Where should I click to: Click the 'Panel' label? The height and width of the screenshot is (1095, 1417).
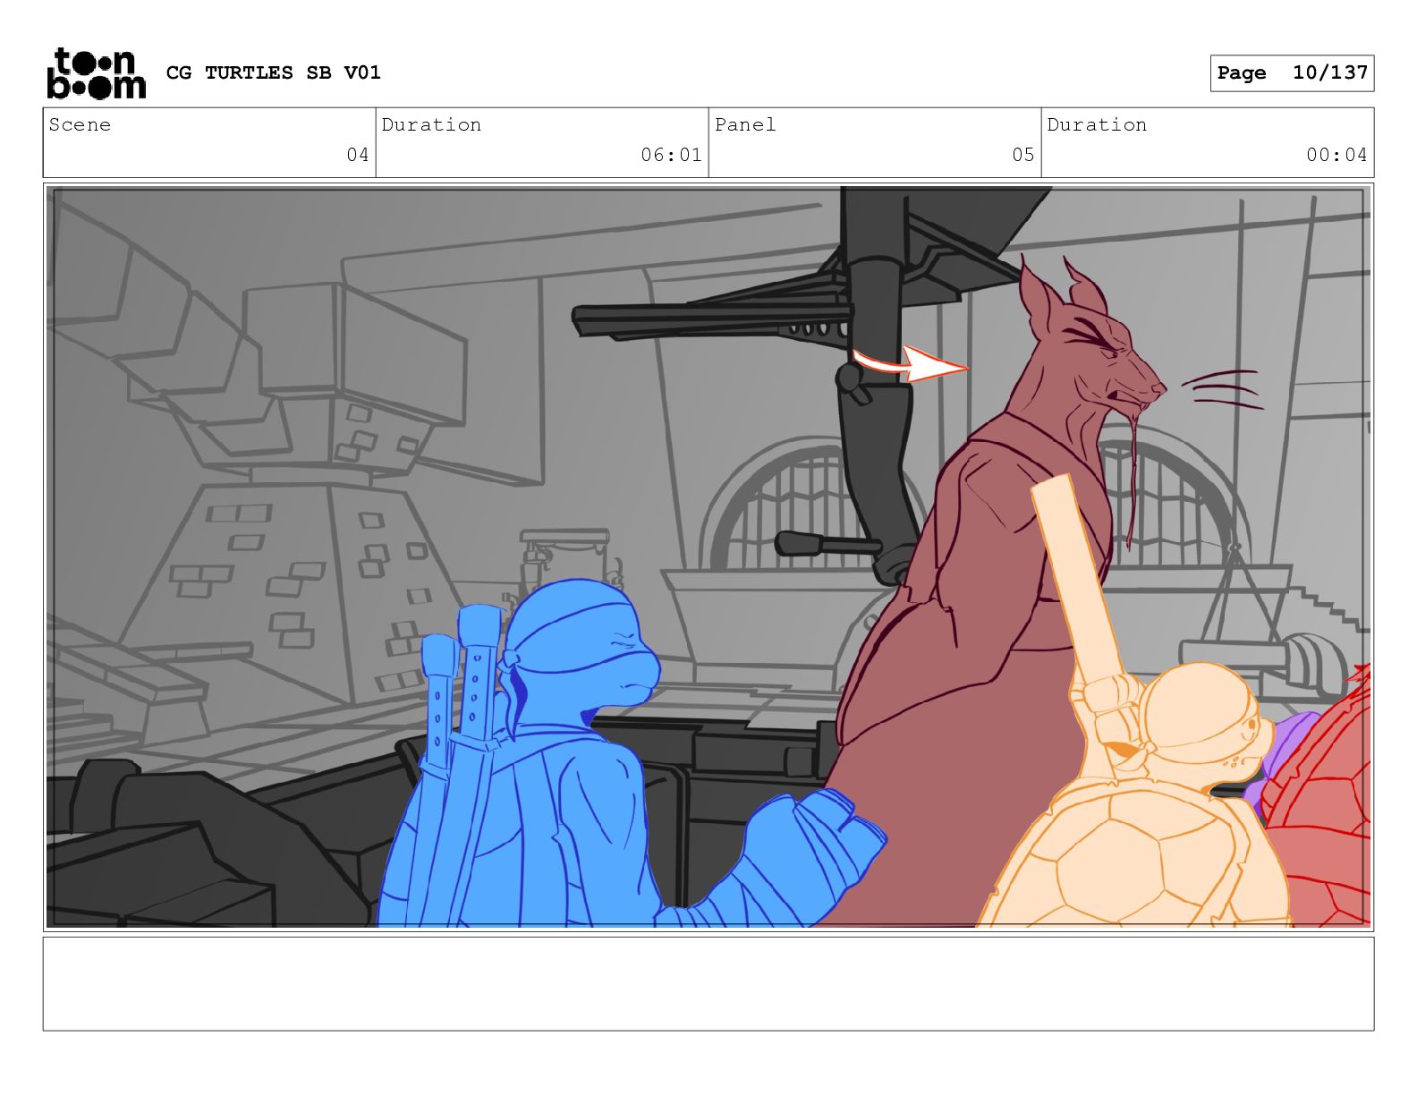[745, 124]
